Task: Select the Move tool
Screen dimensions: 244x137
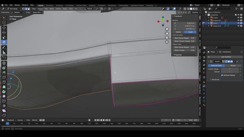Action: [x=4, y=28]
